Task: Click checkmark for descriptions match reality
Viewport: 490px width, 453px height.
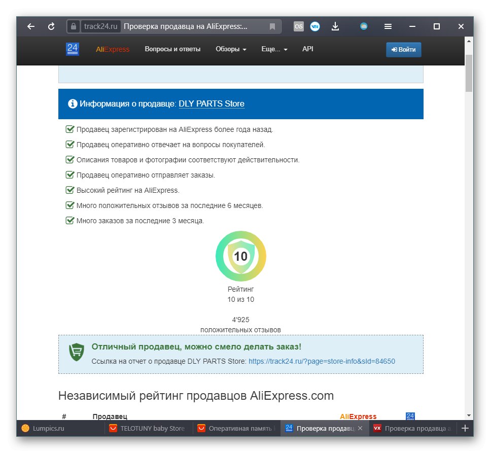Action: coord(69,160)
